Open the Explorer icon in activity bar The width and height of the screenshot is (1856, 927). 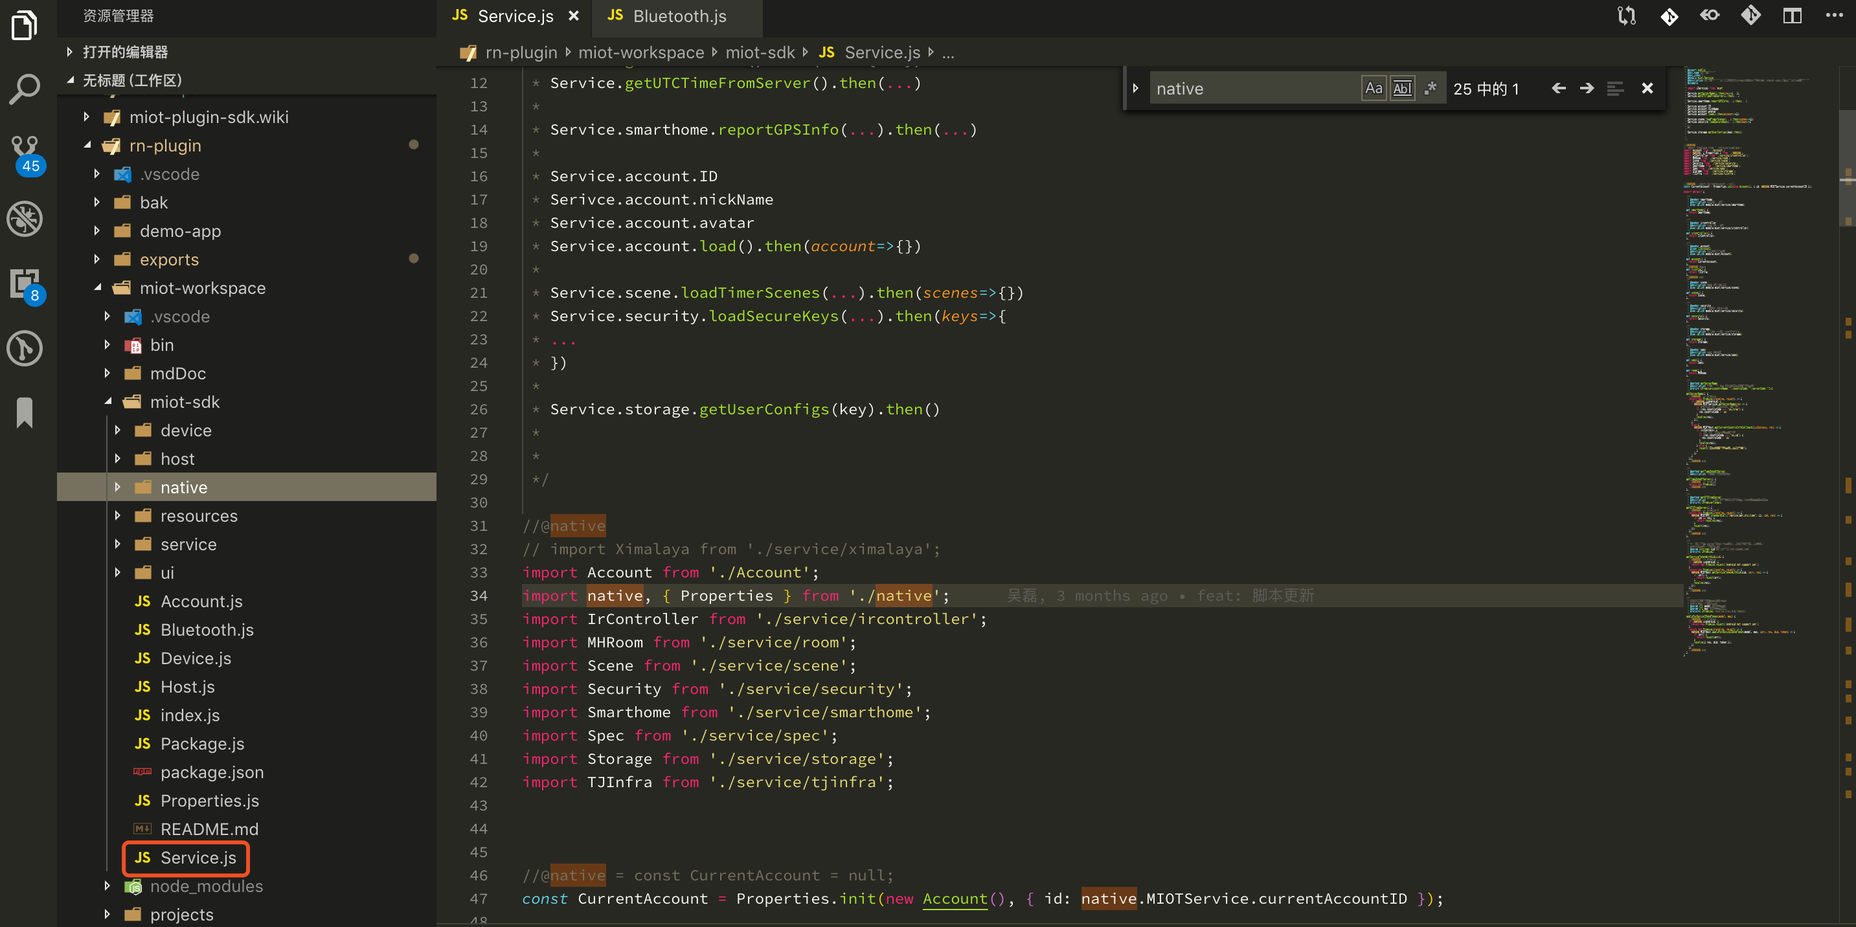25,25
